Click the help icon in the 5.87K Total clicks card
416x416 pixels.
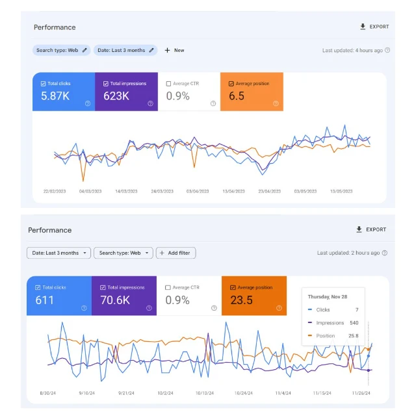pos(88,103)
